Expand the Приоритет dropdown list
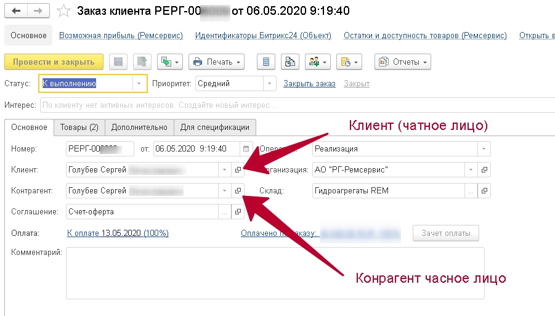555x316 pixels. (269, 83)
